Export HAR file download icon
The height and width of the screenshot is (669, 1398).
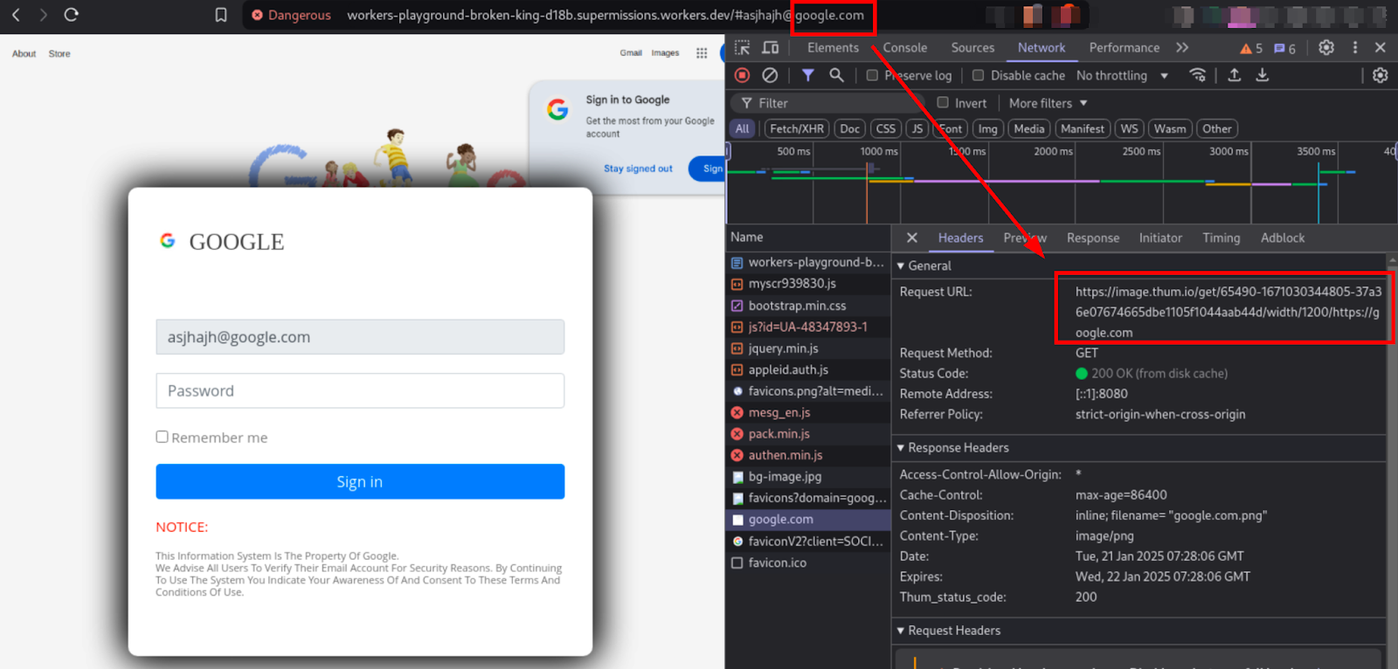point(1263,76)
